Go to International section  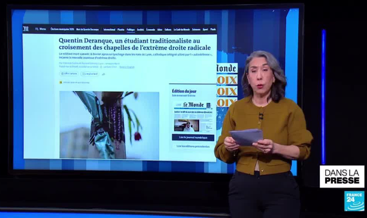pos(109,30)
